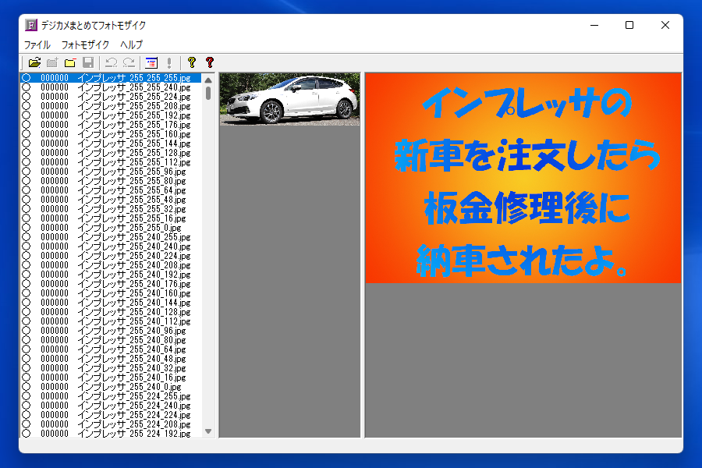
Task: Select インプレッサ_255_255_32.jpg in file list
Action: tap(111, 209)
